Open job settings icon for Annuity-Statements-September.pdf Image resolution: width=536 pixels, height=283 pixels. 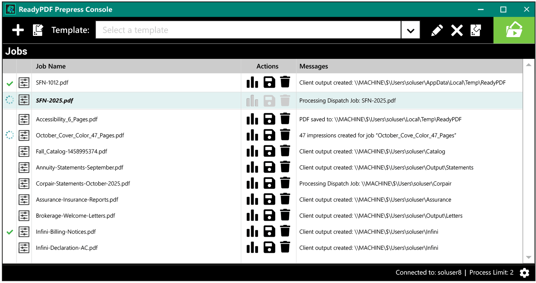pyautogui.click(x=24, y=168)
